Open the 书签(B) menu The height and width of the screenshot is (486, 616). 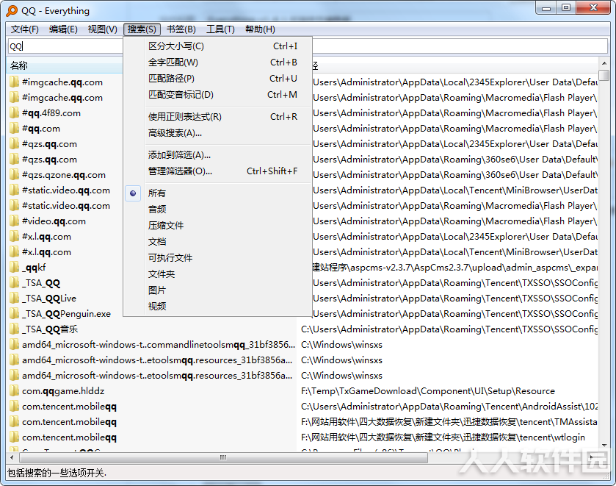click(181, 29)
